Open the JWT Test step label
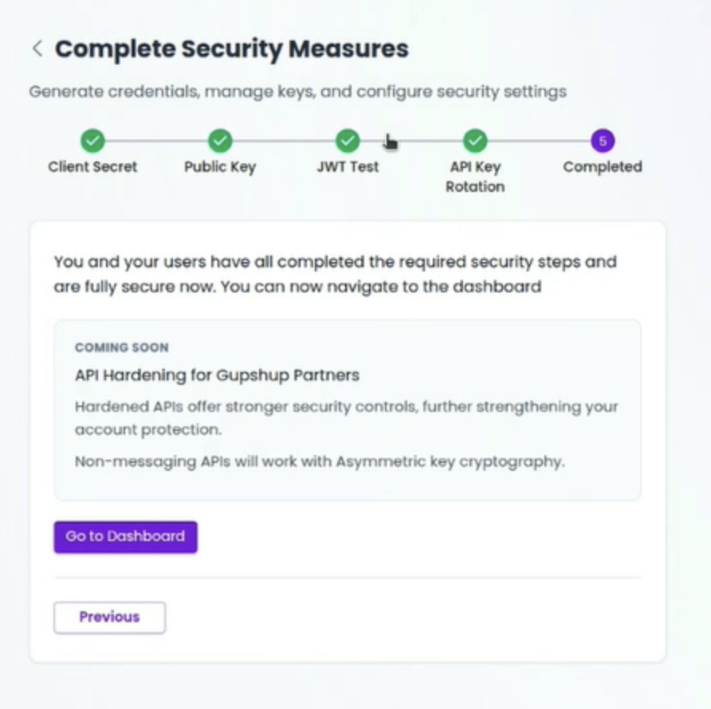 (348, 166)
